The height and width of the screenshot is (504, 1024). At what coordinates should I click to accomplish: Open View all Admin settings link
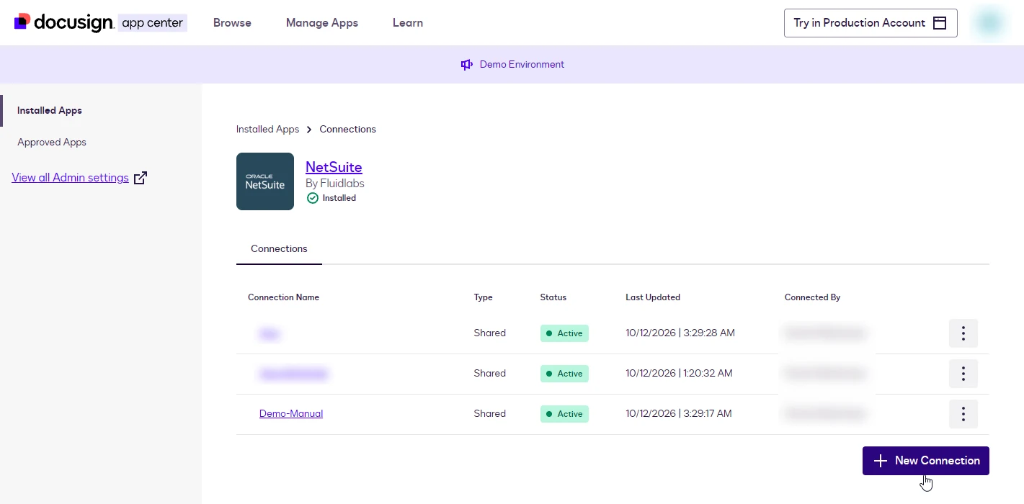click(x=70, y=178)
